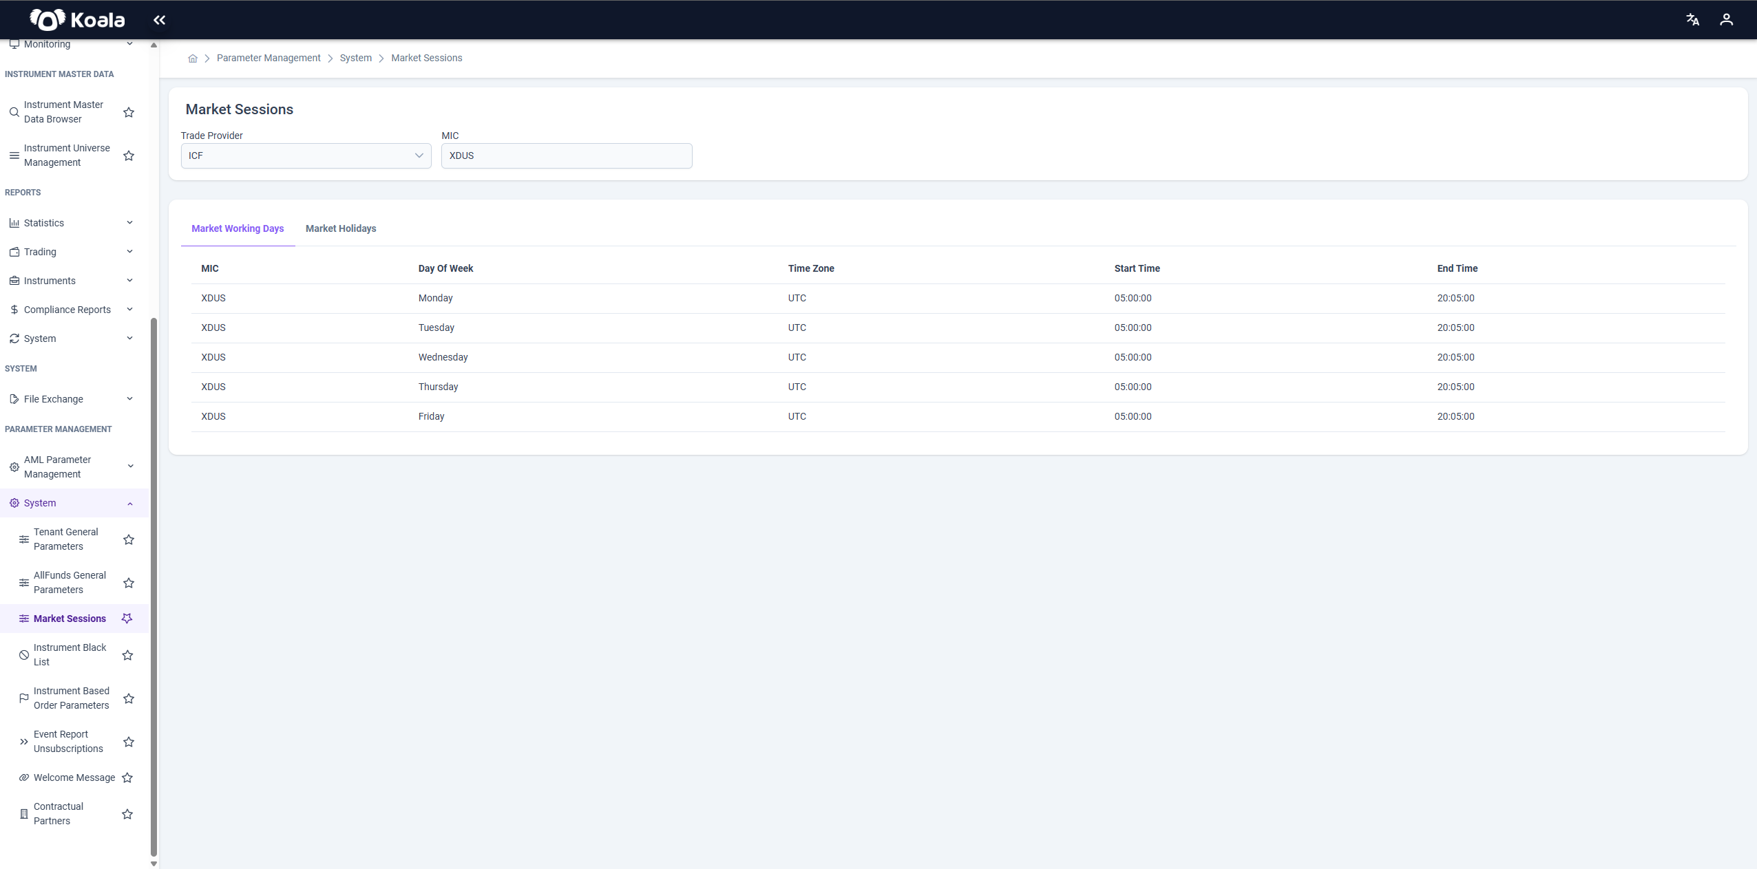Click UTC link in the Wednesday row
Viewport: 1757px width, 869px height.
[797, 357]
